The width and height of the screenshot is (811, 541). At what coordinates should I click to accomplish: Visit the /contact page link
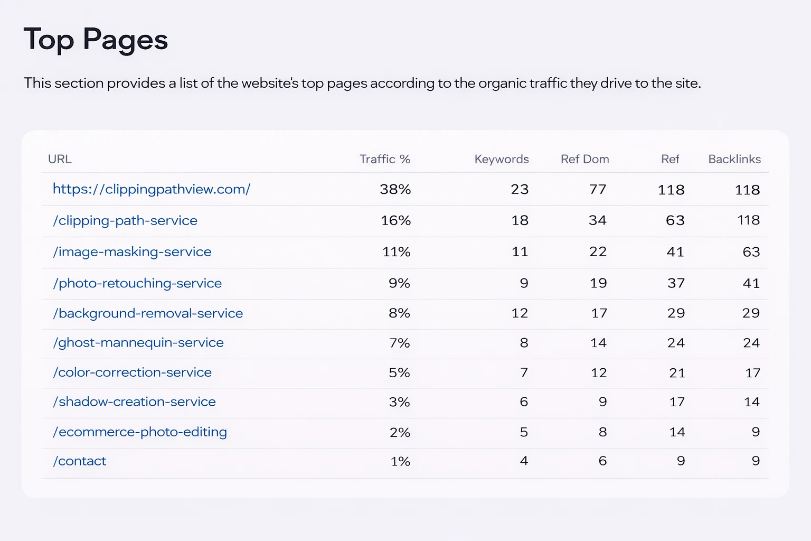pyautogui.click(x=79, y=461)
